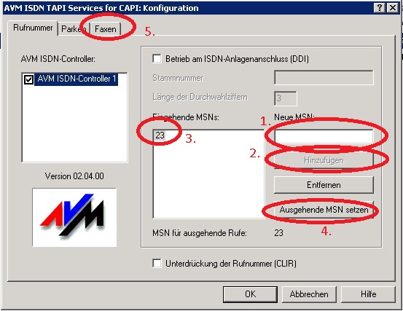Viewport: 403px width, 311px height.
Task: Select the Rufnummer tab
Action: point(33,28)
